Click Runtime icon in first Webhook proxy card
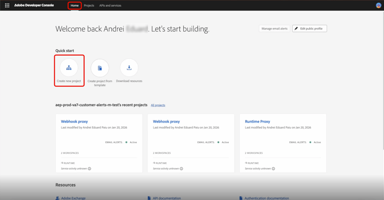The image size is (384, 200). tap(62, 163)
